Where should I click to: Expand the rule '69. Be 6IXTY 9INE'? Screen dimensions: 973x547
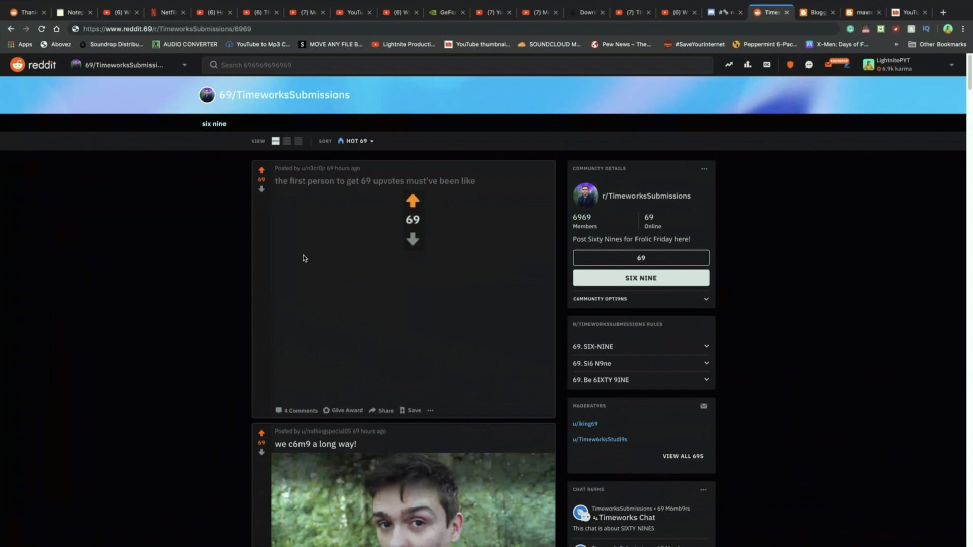pyautogui.click(x=641, y=380)
